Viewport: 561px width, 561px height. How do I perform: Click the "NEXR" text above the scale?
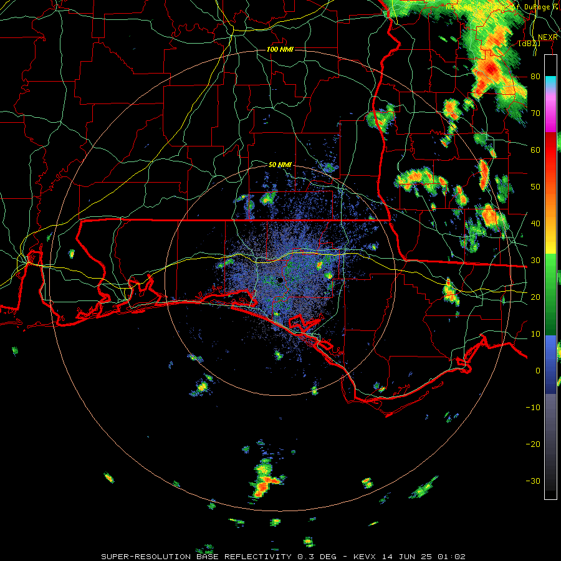coord(548,37)
